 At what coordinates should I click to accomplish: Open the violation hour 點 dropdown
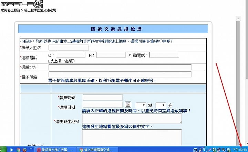tap(141, 105)
